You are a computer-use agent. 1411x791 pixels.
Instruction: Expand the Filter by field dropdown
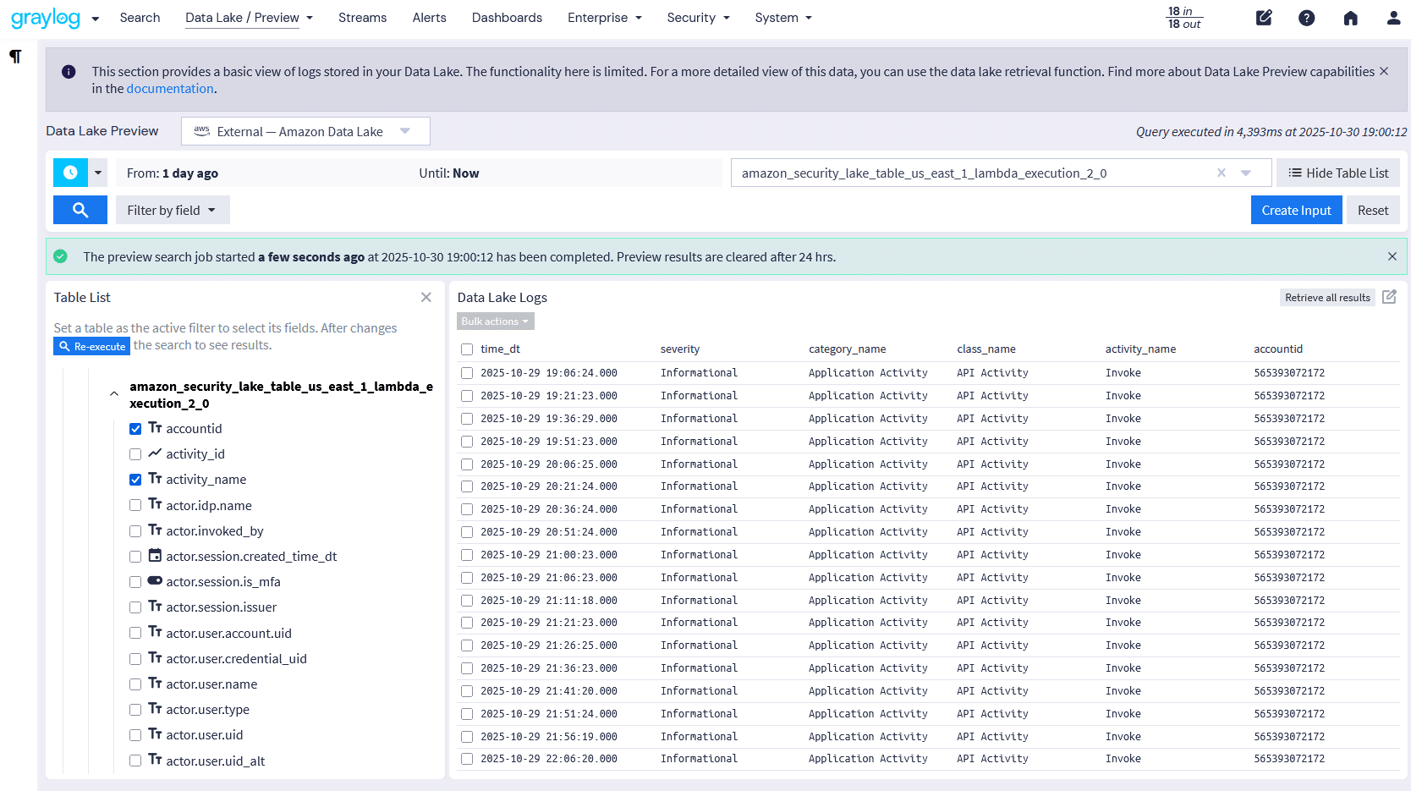[x=172, y=210]
